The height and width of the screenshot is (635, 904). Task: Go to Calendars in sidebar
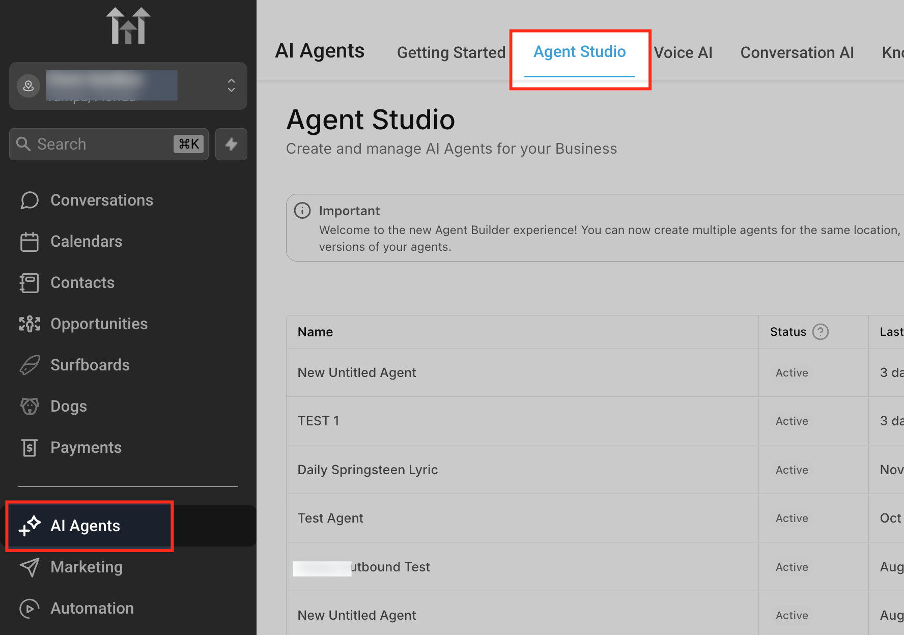coord(87,241)
